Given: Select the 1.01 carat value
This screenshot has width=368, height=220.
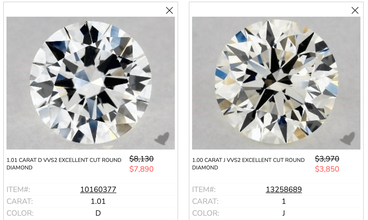Looking at the screenshot, I should pos(98,201).
